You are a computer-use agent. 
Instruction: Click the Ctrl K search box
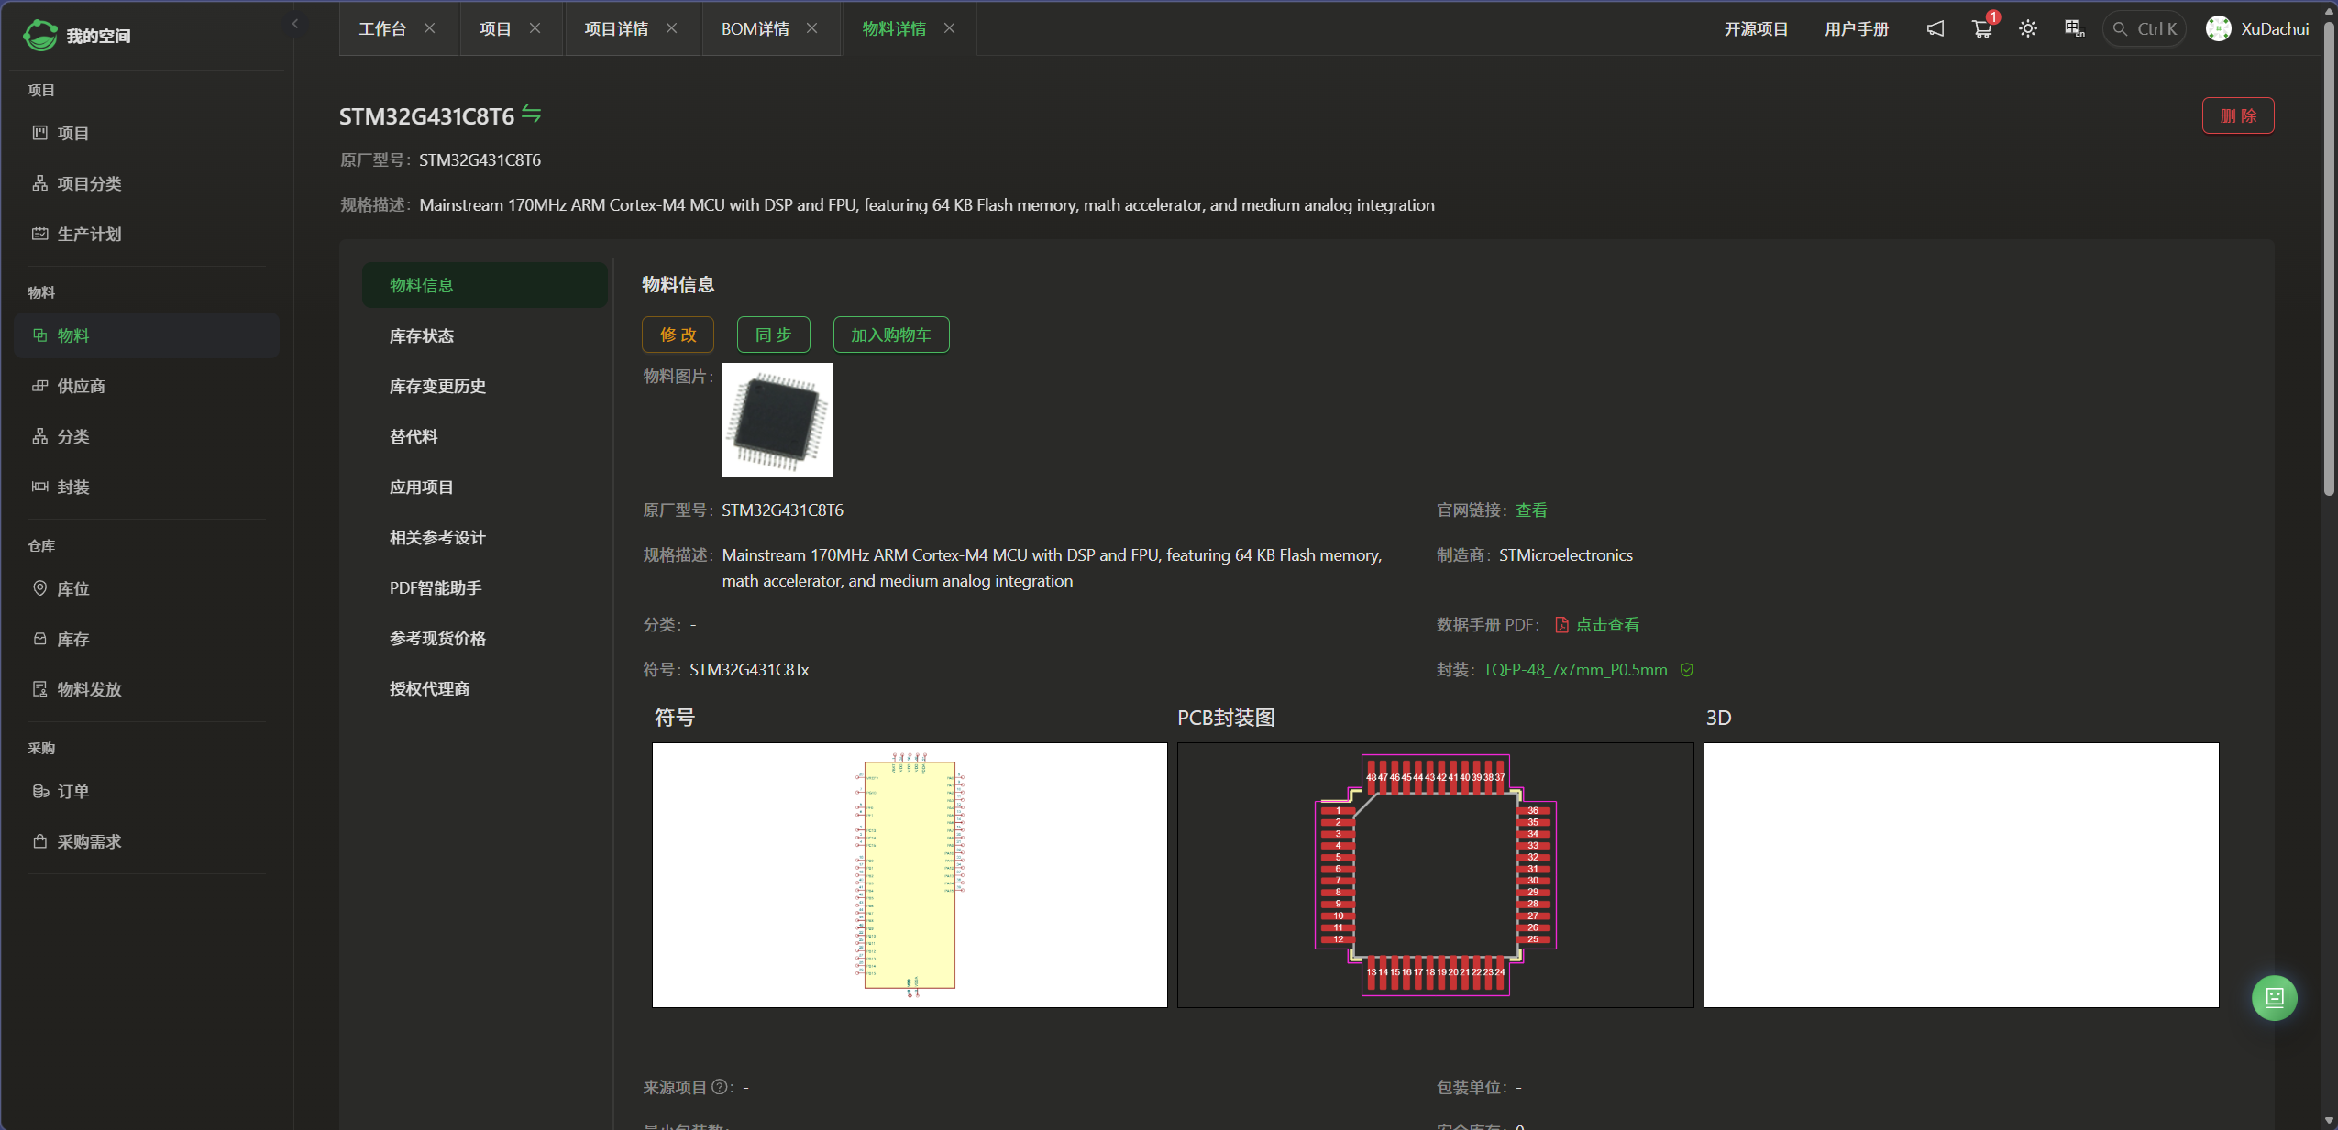2144,29
